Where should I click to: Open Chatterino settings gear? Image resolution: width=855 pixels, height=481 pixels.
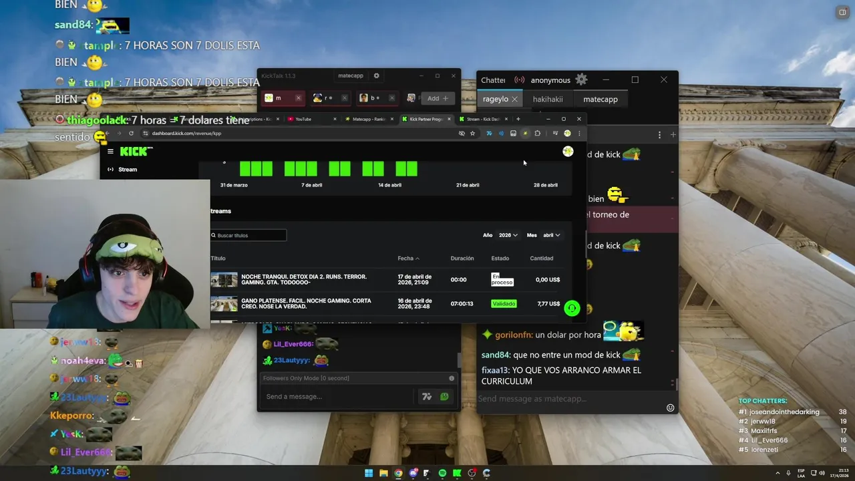coord(581,80)
